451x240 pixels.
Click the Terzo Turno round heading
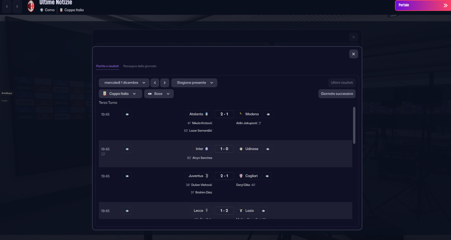click(x=108, y=103)
